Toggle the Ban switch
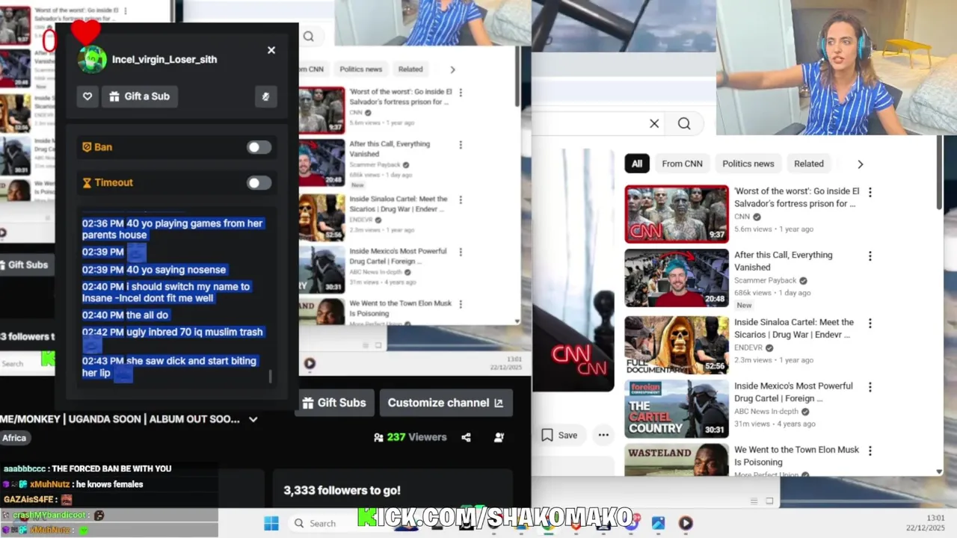957x538 pixels. [x=259, y=147]
